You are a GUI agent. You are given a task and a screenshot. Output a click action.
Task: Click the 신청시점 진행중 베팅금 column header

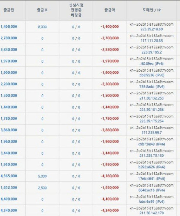76,10
